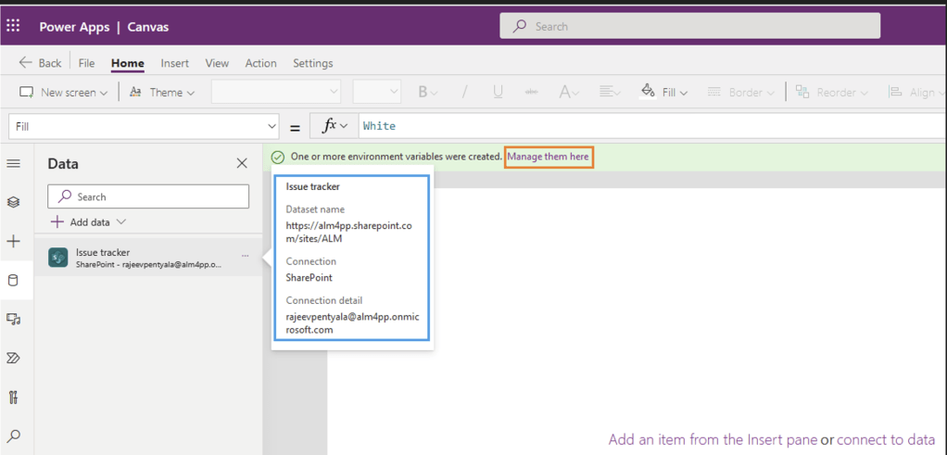947x455 pixels.
Task: Open the Theme dropdown
Action: click(x=162, y=93)
